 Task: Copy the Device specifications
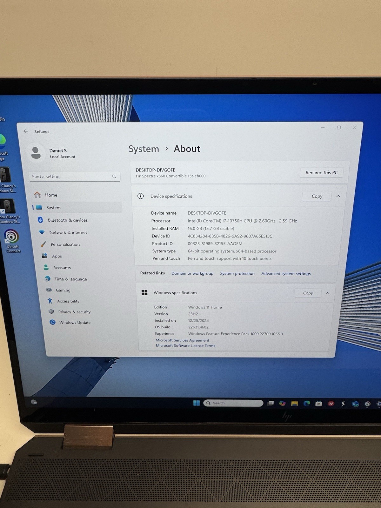pos(317,196)
